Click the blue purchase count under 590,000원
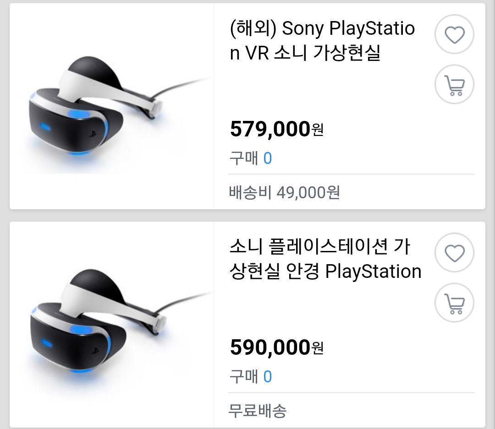Viewport: 495px width, 429px height. (x=268, y=377)
